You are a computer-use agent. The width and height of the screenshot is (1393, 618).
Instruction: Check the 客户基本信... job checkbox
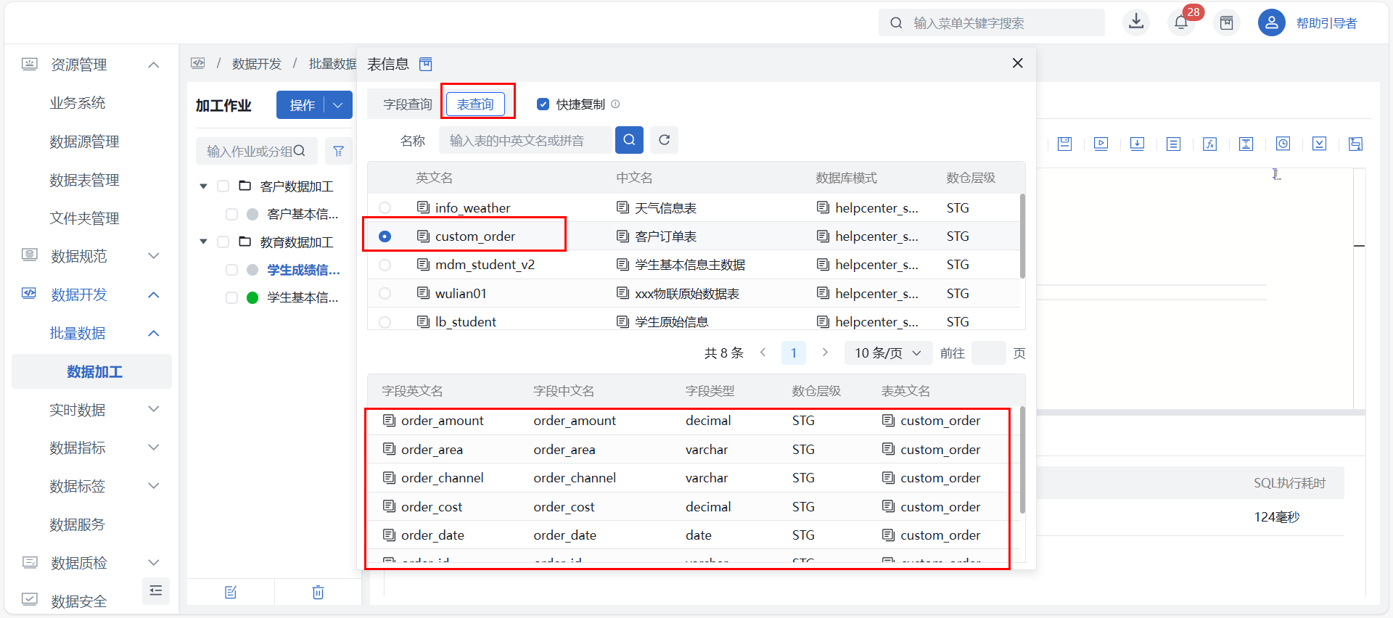pos(231,214)
